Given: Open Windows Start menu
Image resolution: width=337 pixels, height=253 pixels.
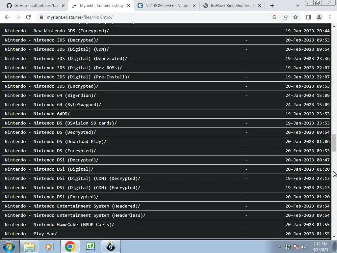Looking at the screenshot, I should (9, 246).
